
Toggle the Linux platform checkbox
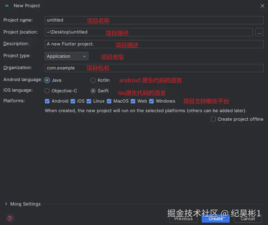coord(89,101)
